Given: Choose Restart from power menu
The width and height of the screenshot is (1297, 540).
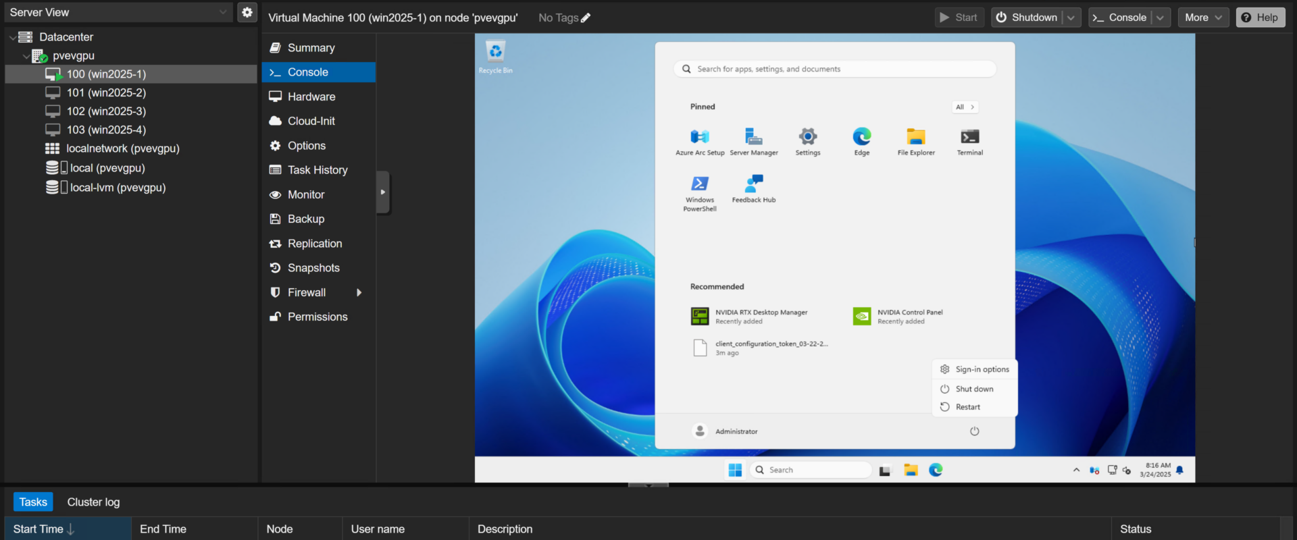Looking at the screenshot, I should click(x=975, y=407).
